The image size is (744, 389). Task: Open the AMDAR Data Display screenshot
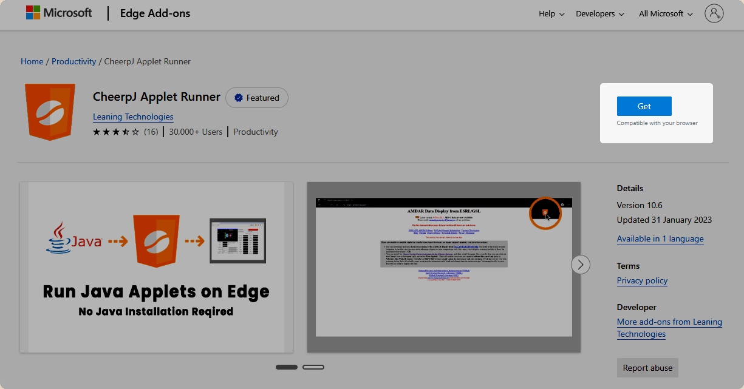click(443, 267)
